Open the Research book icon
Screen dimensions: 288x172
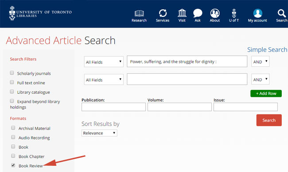coord(139,13)
